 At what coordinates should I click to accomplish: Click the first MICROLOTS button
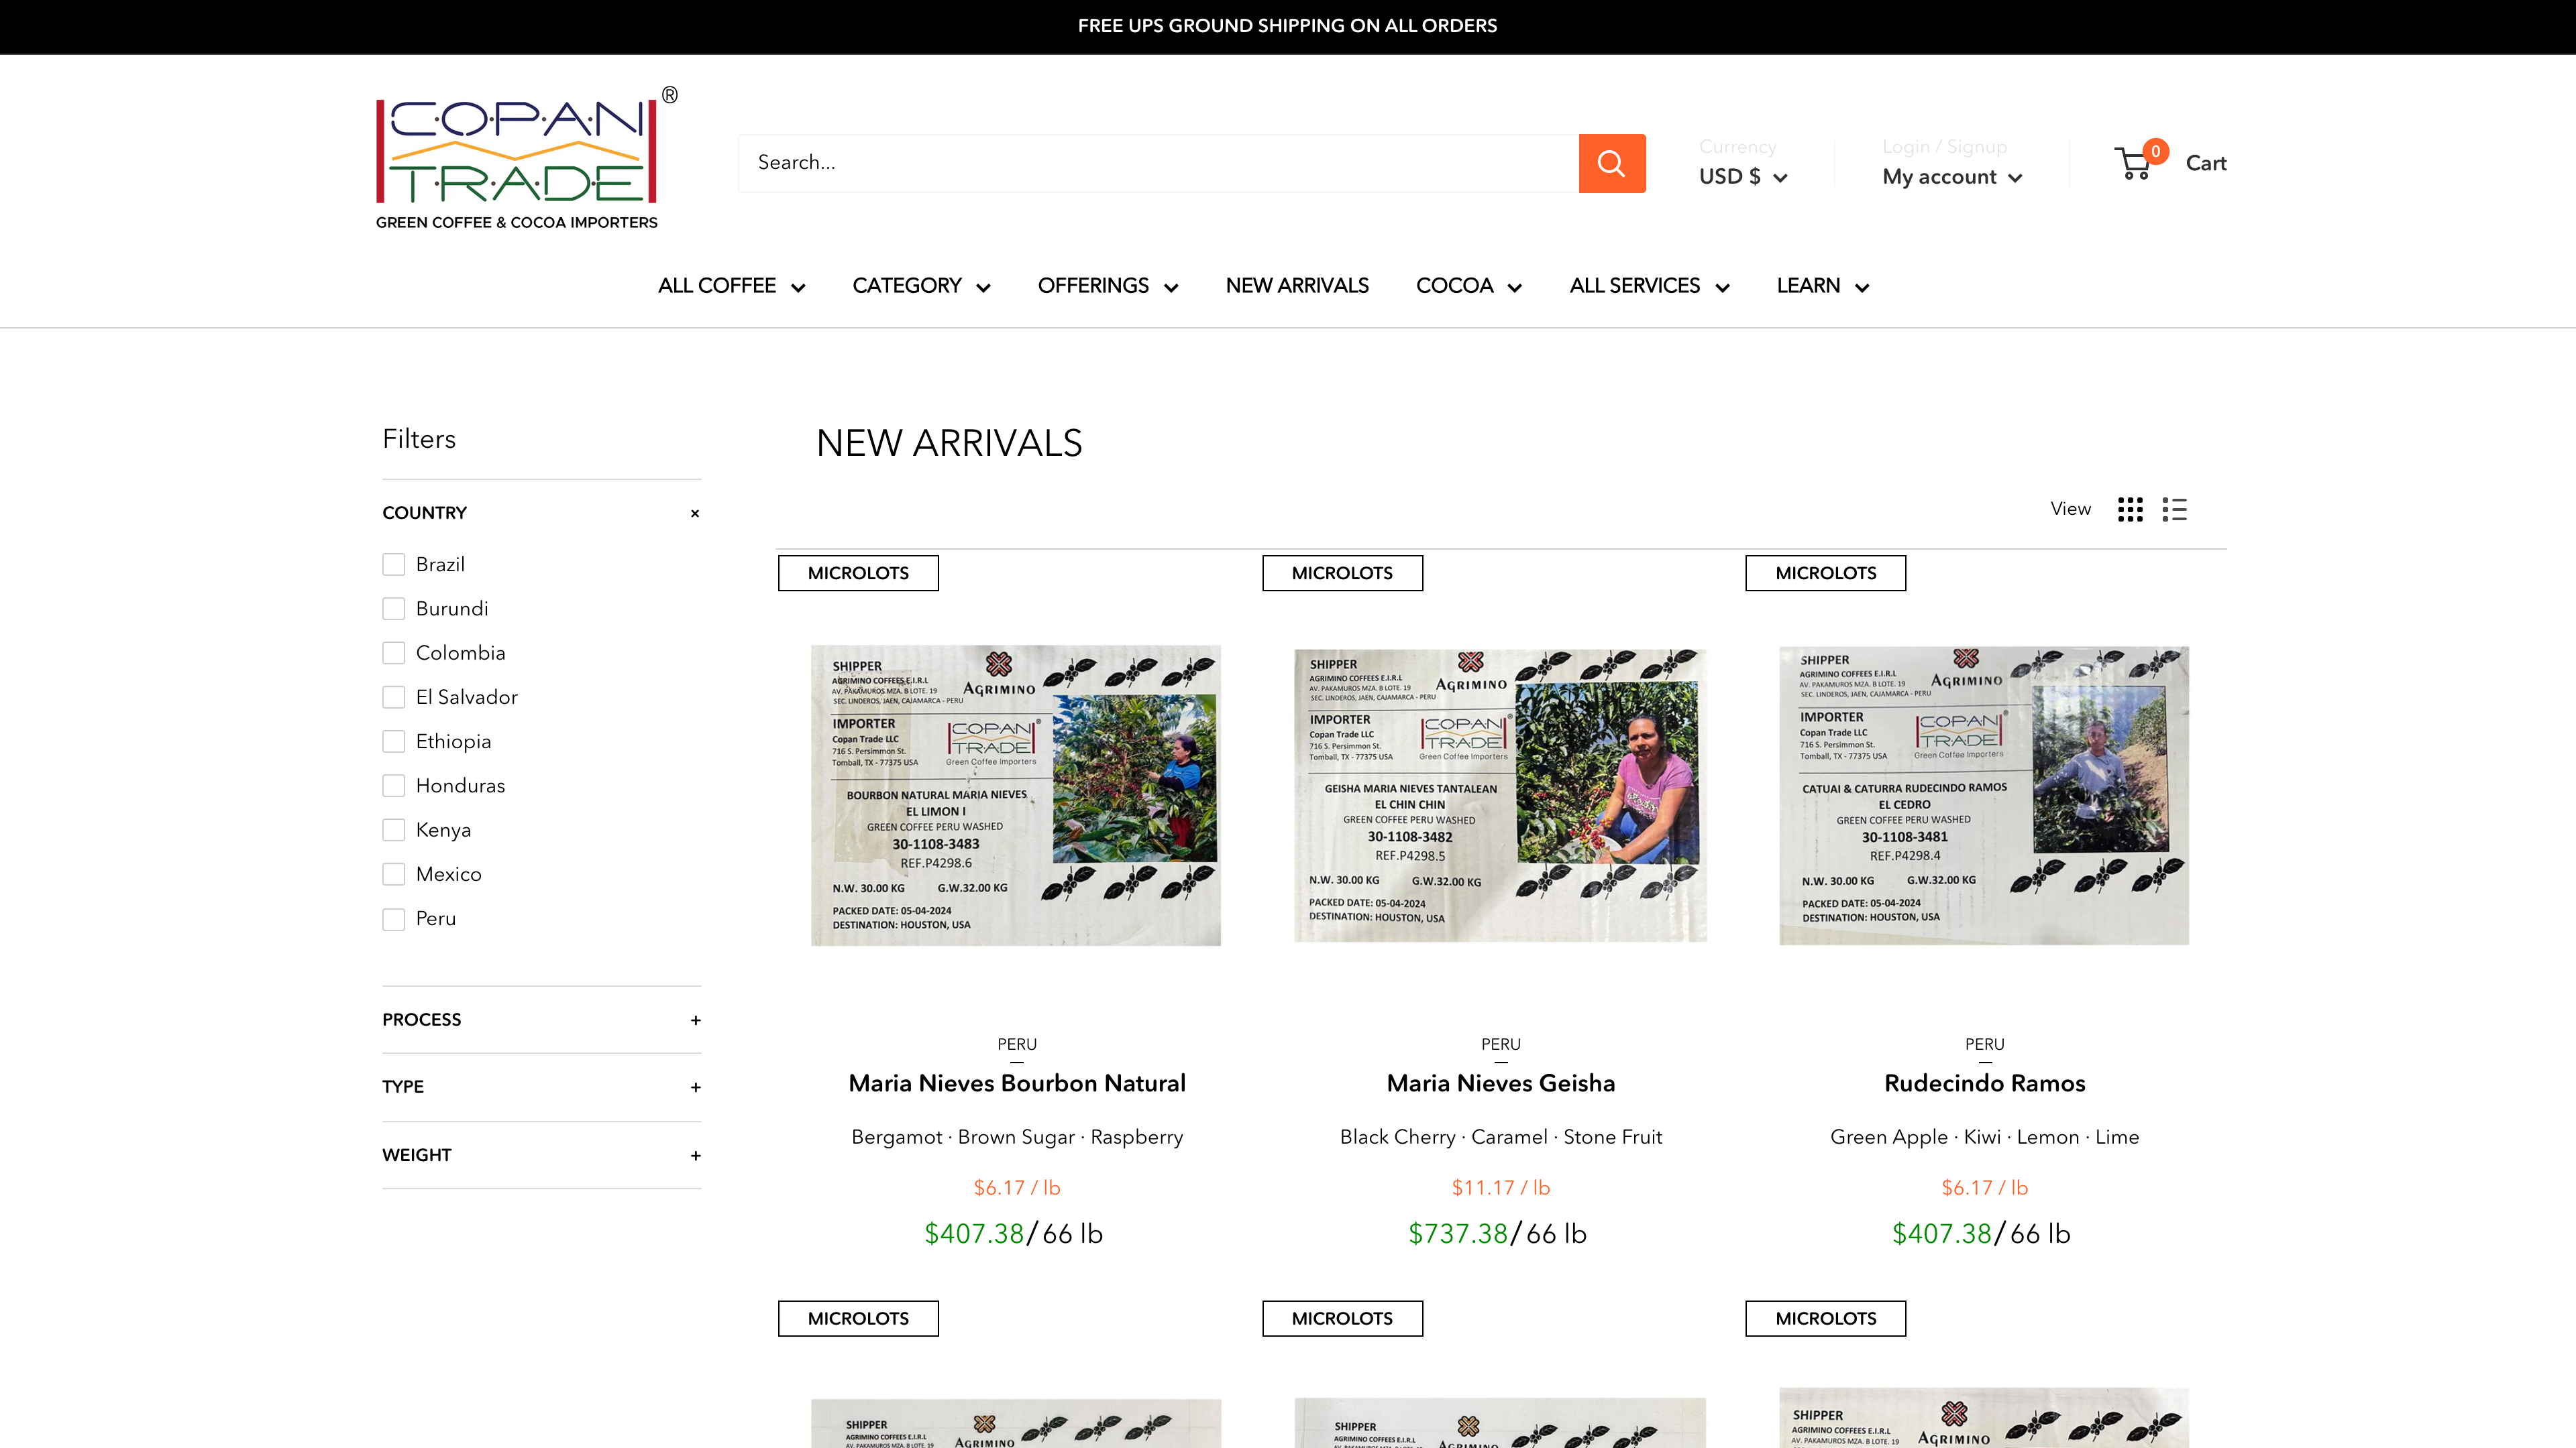857,572
